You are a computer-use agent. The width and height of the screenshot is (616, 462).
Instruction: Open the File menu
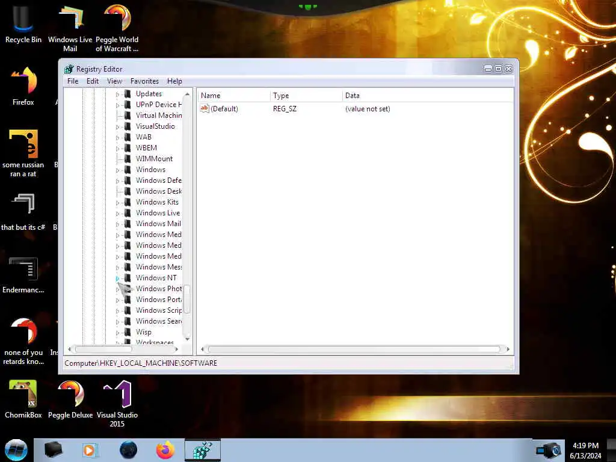73,81
